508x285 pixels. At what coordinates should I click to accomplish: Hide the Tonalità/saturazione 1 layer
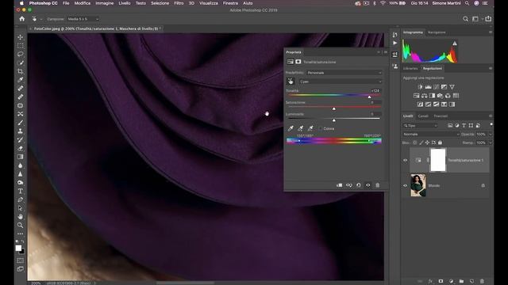coord(405,160)
